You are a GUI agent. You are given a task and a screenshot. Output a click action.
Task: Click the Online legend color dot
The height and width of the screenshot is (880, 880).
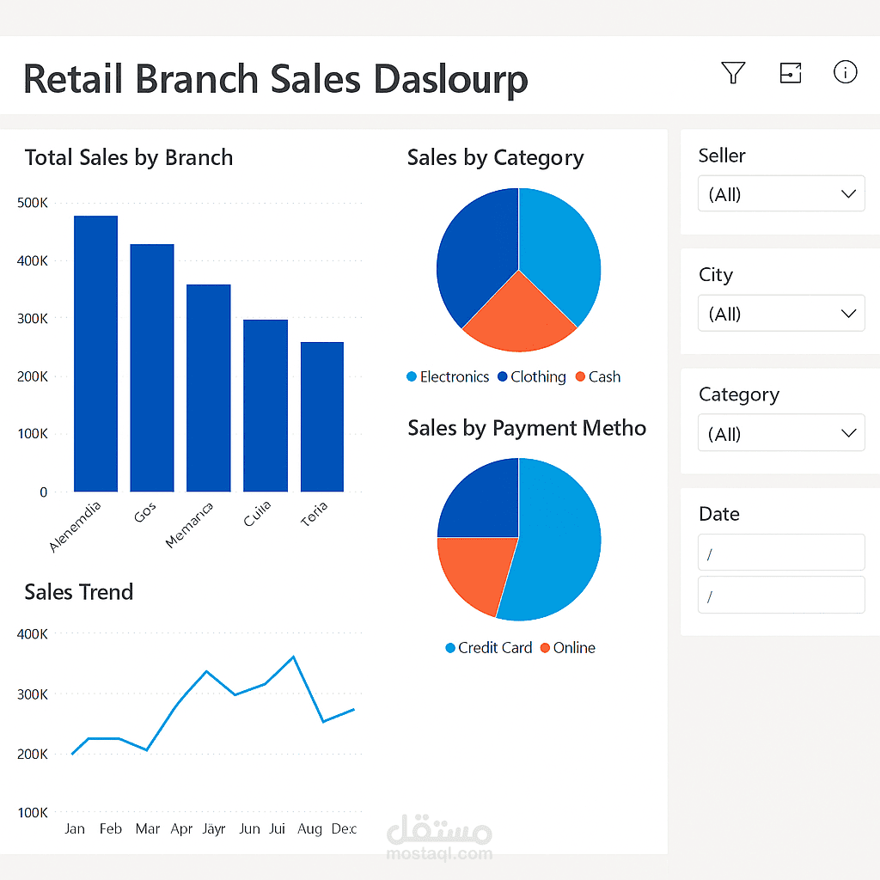click(545, 648)
